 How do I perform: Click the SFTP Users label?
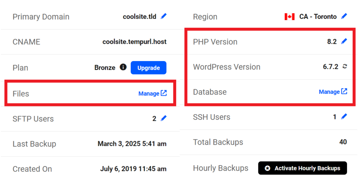point(33,119)
